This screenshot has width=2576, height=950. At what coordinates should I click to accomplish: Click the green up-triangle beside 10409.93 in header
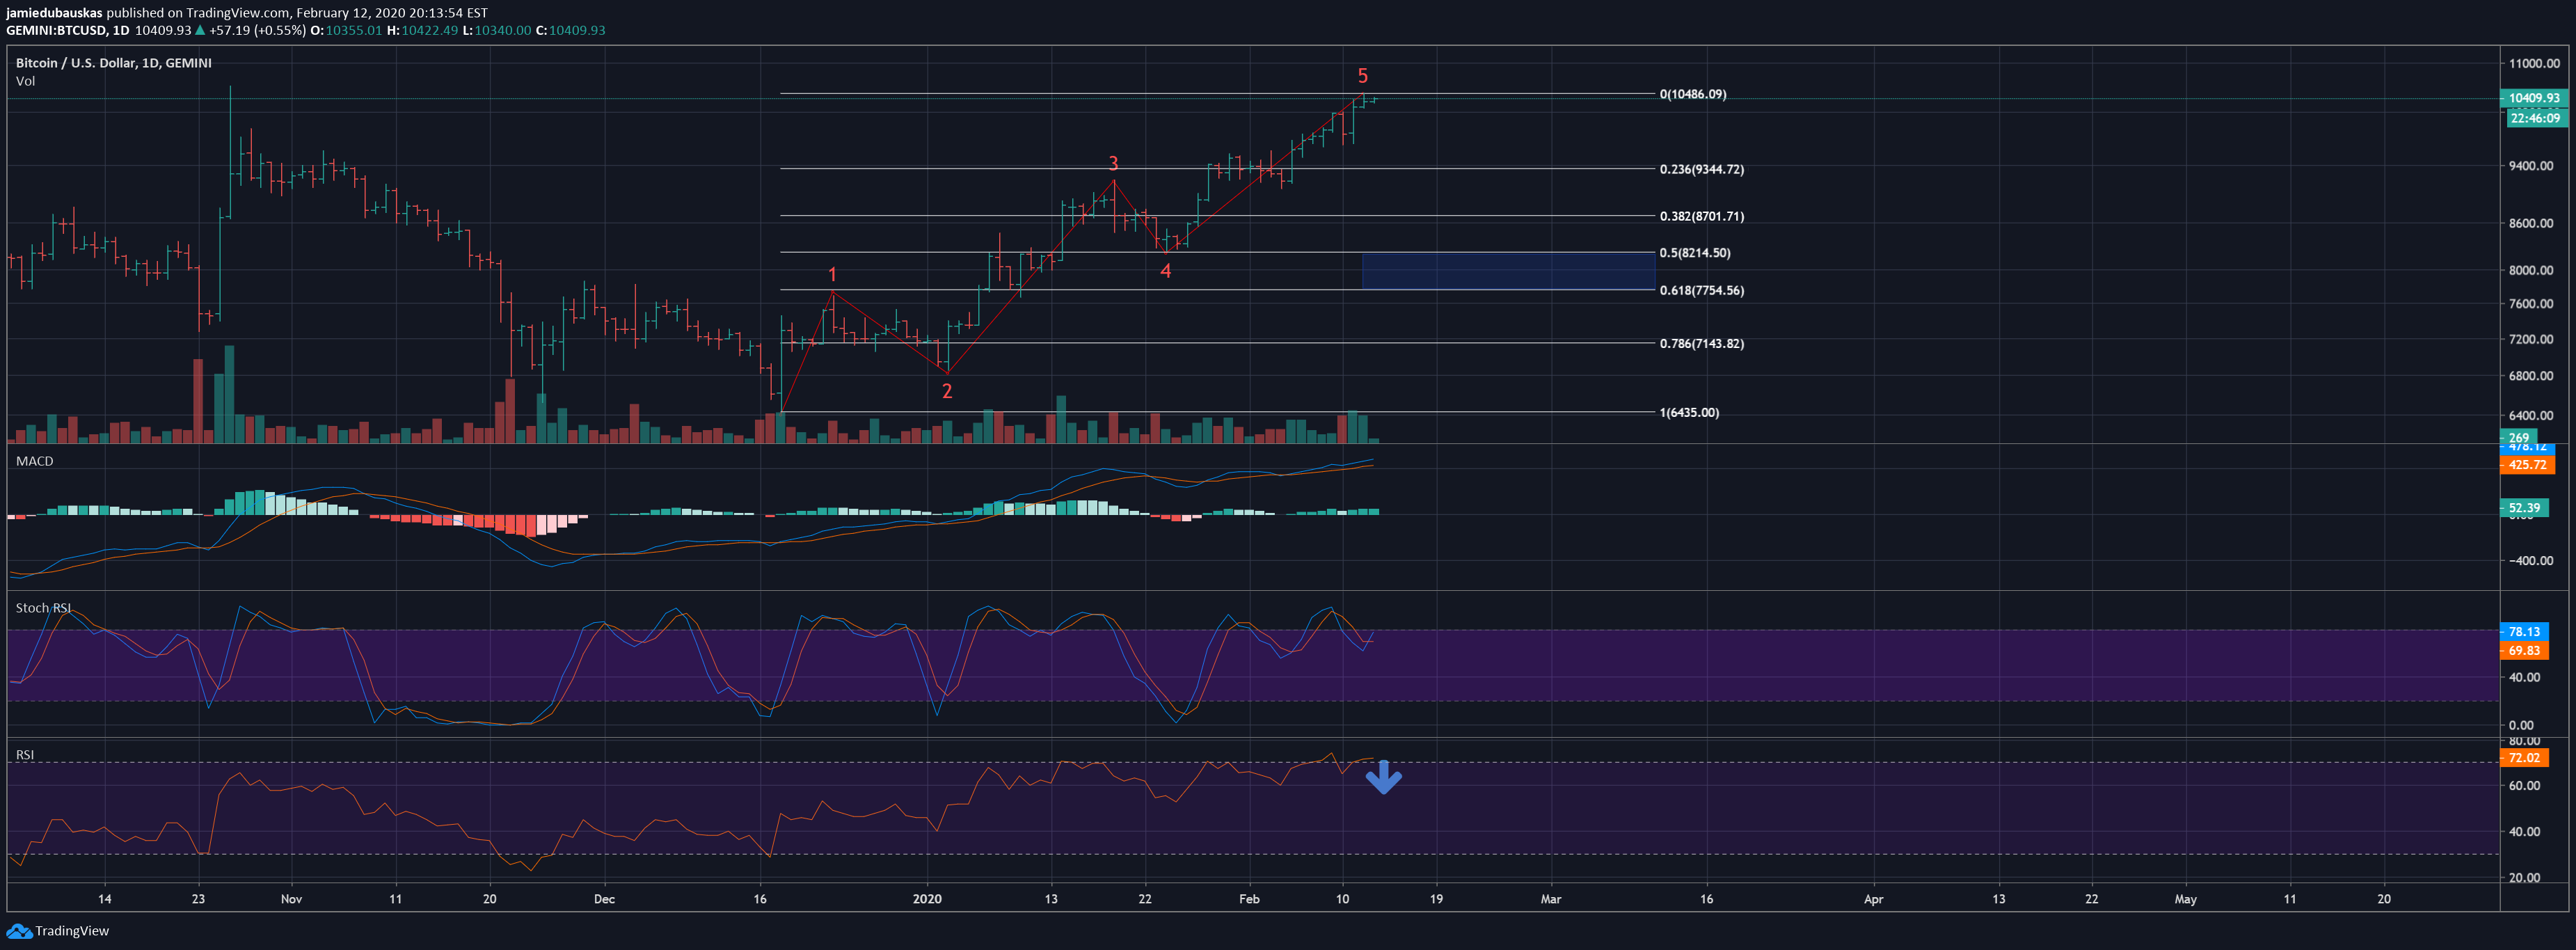(200, 30)
